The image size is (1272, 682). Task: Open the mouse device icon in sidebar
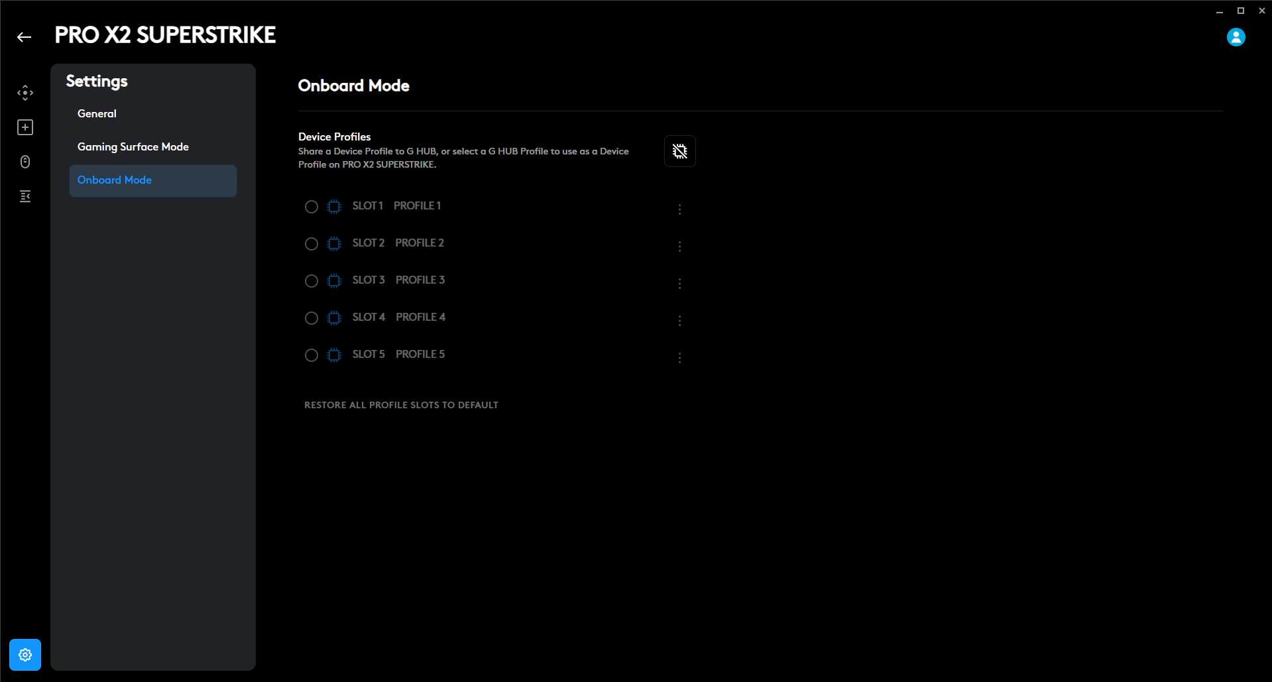click(25, 162)
